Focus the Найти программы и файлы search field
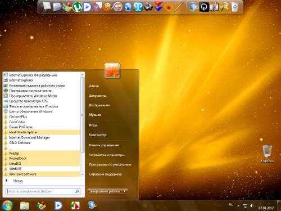This screenshot has width=281, height=211. [43, 191]
